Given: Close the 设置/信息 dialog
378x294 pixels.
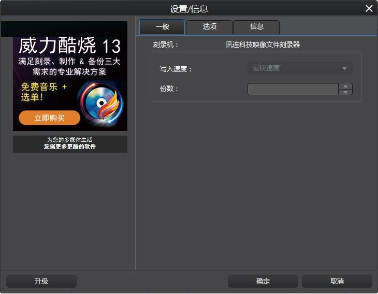Looking at the screenshot, I should (369, 8).
